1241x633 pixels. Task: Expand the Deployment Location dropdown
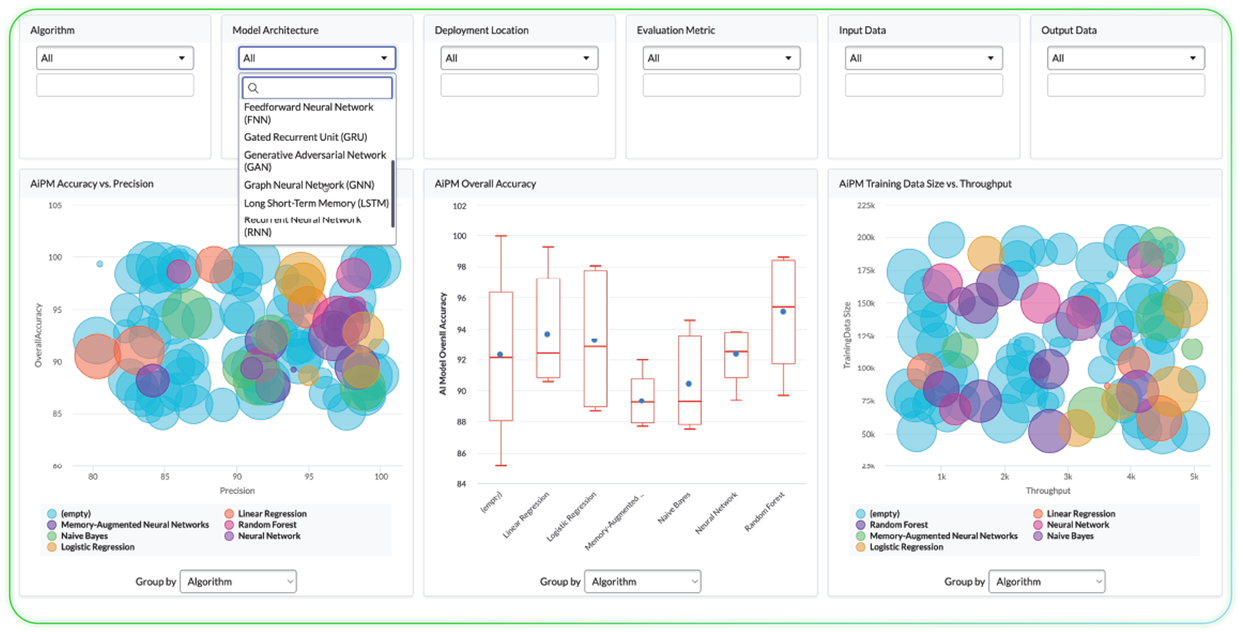click(519, 58)
